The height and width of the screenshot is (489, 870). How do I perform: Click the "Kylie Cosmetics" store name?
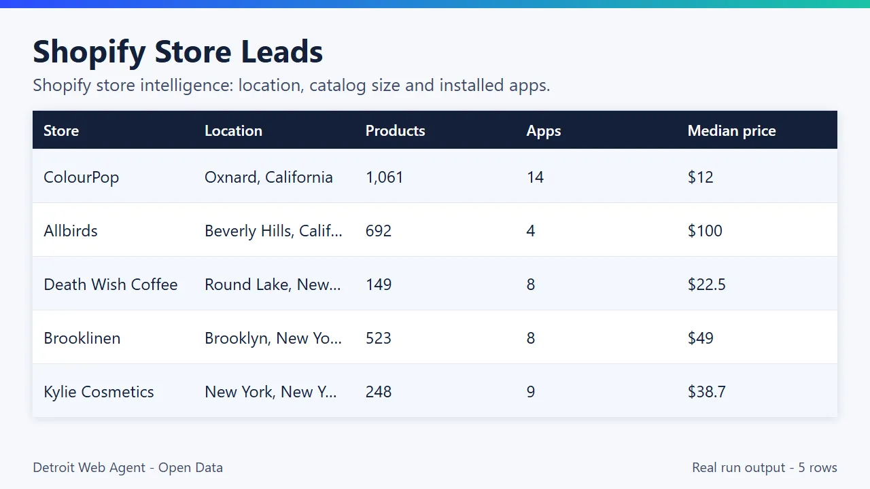click(x=99, y=392)
